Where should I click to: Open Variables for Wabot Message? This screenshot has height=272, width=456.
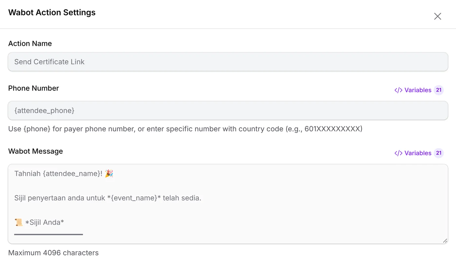click(419, 153)
